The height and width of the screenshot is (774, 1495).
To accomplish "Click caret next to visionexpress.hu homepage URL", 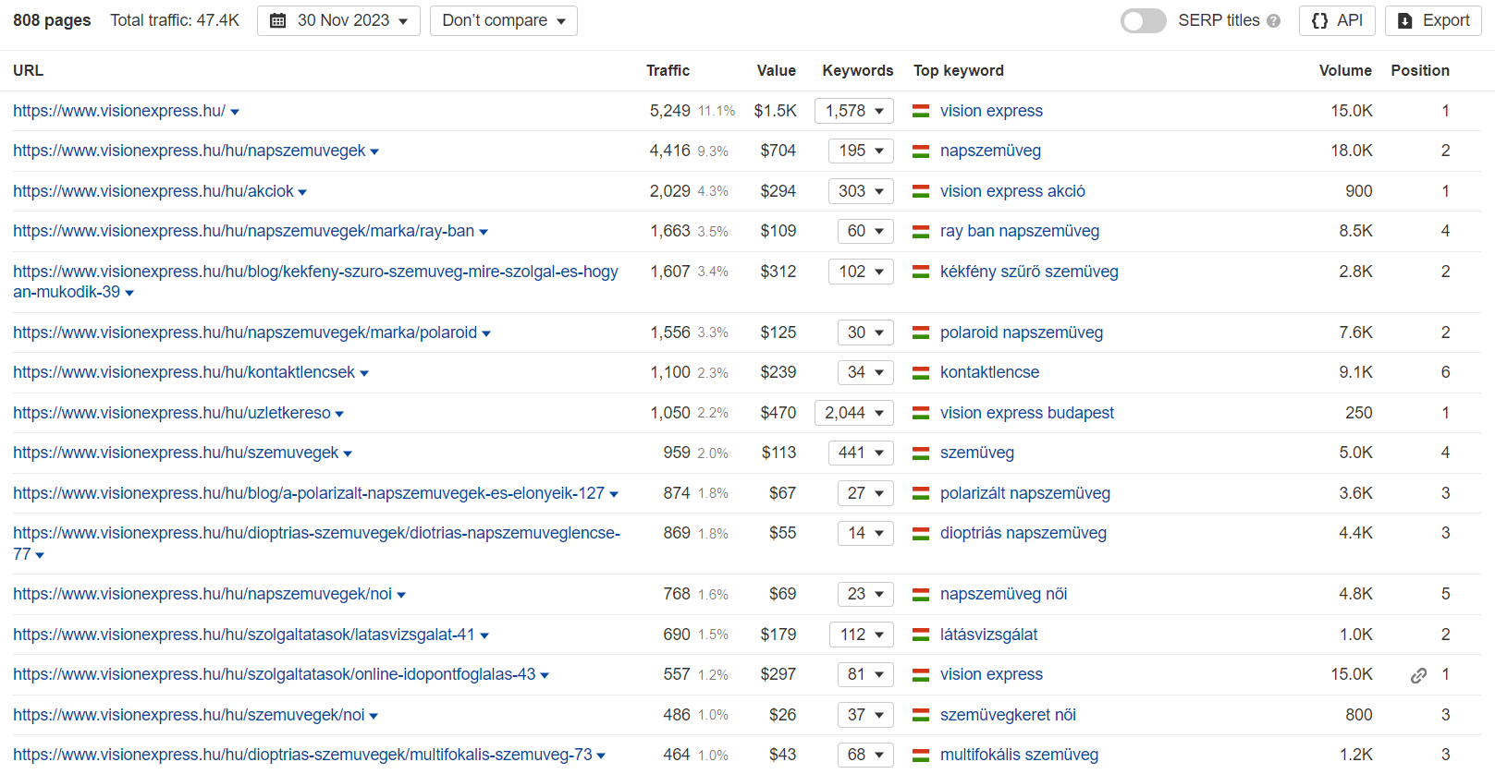I will 235,112.
